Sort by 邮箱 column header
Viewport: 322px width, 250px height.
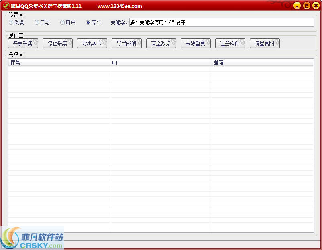point(263,63)
